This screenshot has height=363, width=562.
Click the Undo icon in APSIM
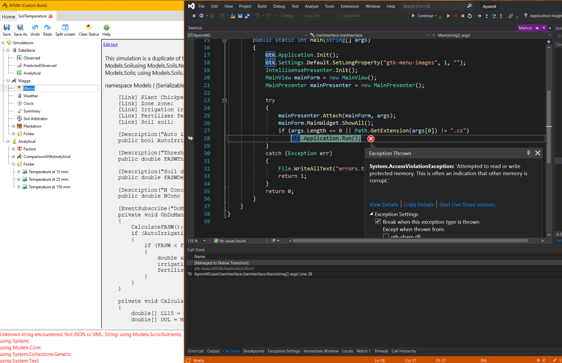point(35,27)
